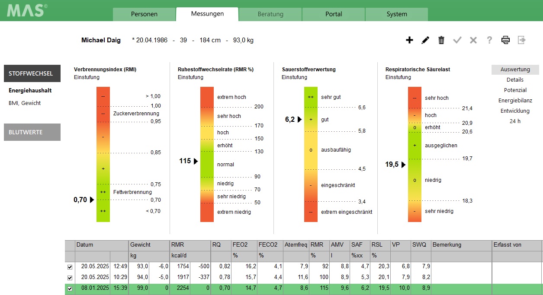Click the checkmark confirm icon
Image resolution: width=543 pixels, height=295 pixels.
(x=457, y=40)
